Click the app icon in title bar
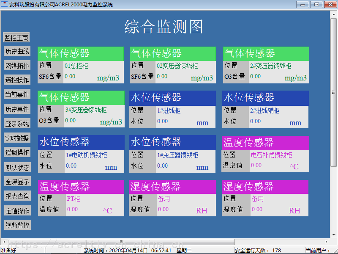338x254 pixels. pos(4,4)
